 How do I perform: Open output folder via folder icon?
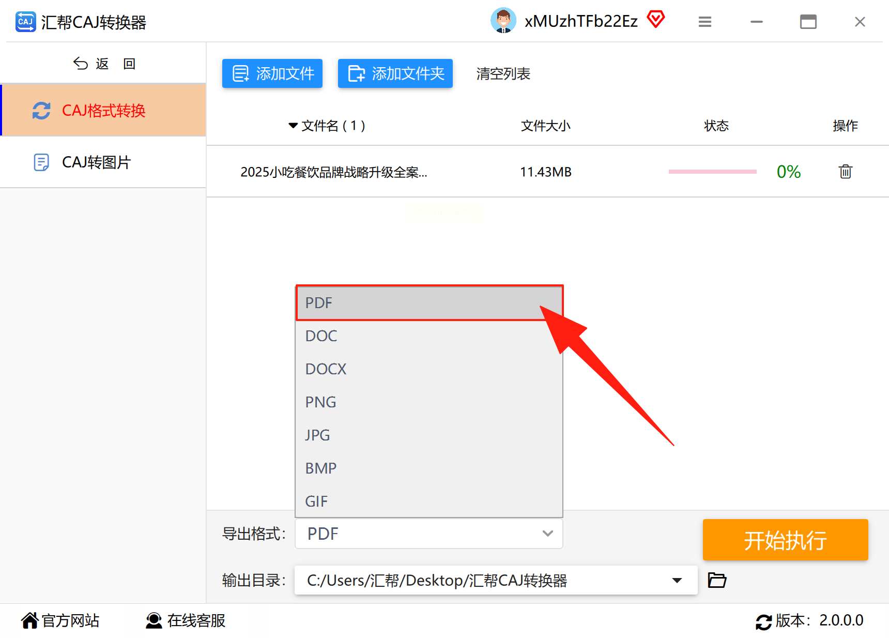pyautogui.click(x=717, y=580)
